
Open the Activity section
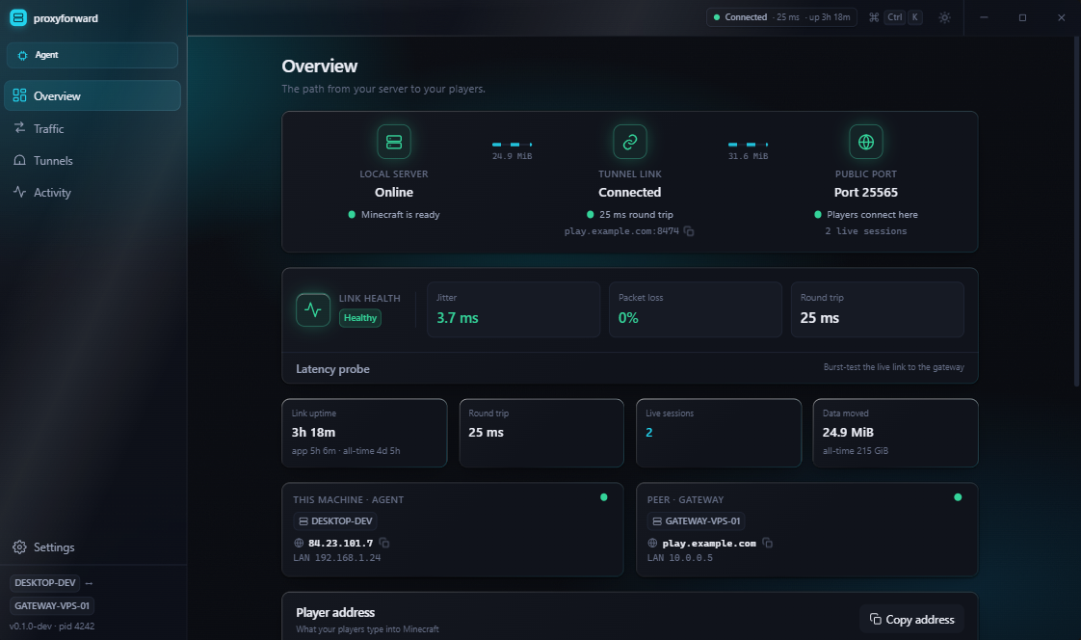pos(92,193)
